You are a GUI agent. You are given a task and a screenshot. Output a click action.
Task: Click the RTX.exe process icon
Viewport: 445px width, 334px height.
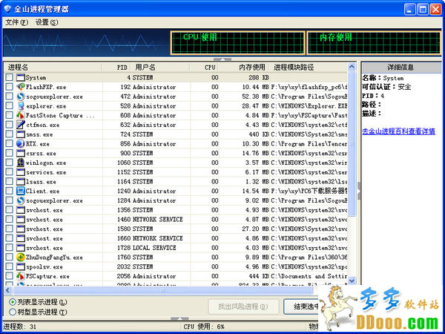[21, 143]
